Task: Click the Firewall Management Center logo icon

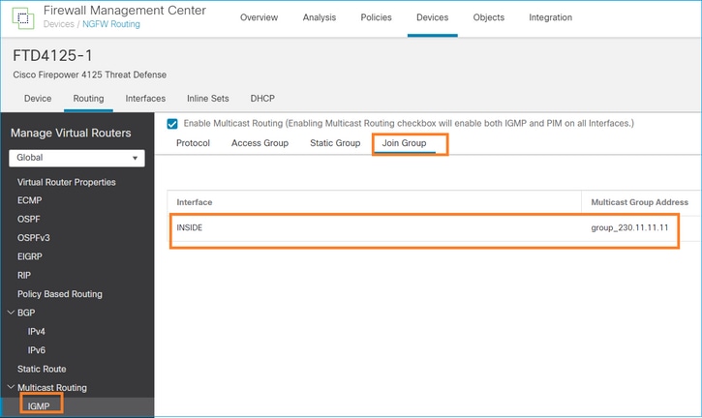Action: point(23,18)
